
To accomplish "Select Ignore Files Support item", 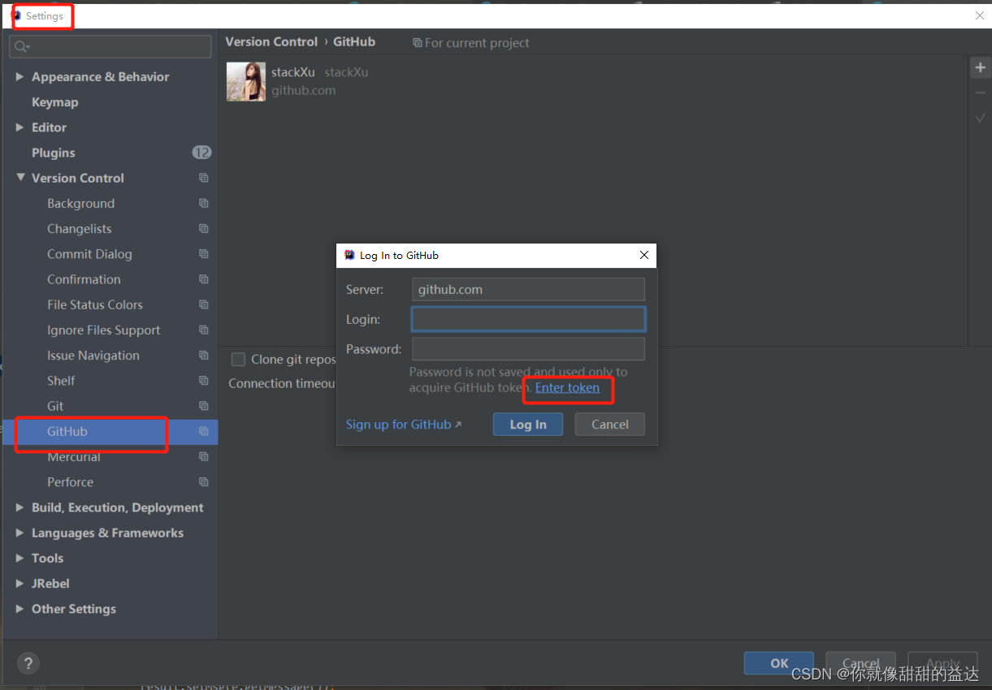I will coord(104,330).
